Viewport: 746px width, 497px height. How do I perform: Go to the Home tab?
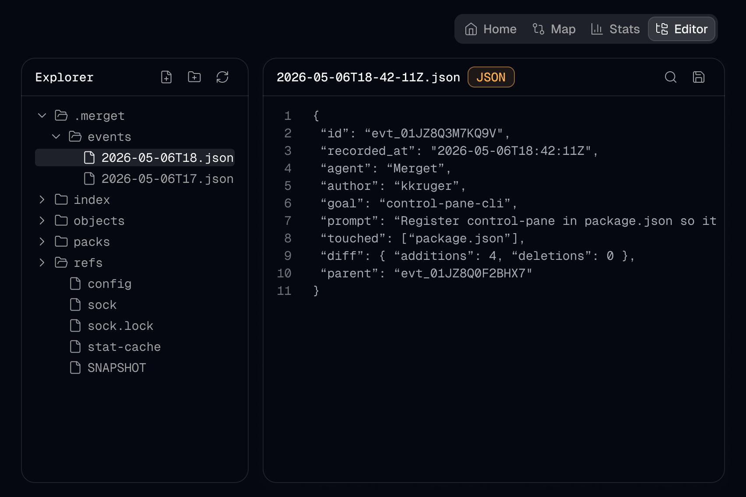(x=491, y=29)
